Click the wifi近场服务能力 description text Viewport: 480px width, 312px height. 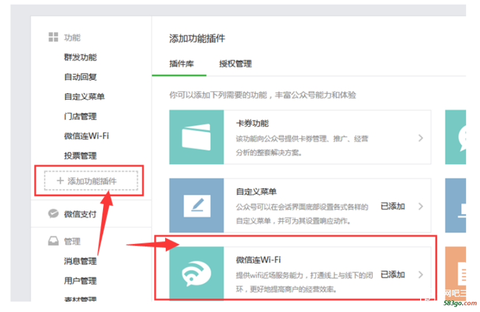coord(304,282)
